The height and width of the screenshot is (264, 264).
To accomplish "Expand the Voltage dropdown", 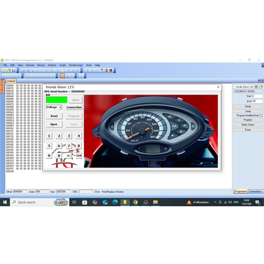I will point(60,107).
